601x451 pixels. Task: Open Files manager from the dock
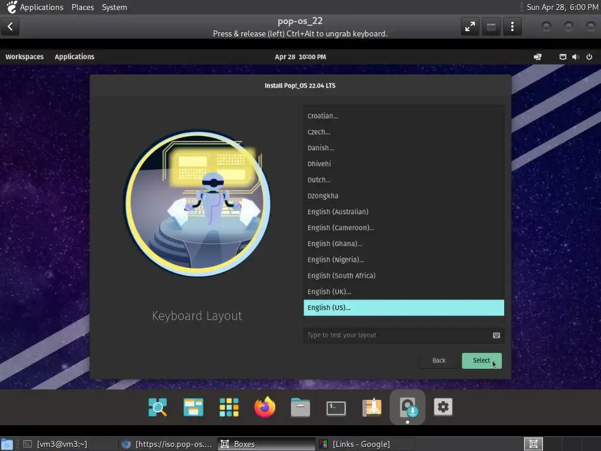pyautogui.click(x=300, y=407)
